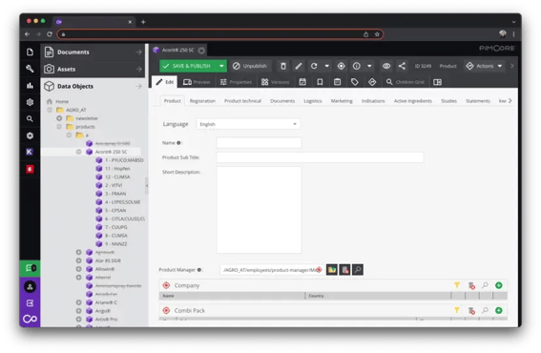Open the search magnifier in the sidebar
The image size is (541, 353).
click(30, 119)
